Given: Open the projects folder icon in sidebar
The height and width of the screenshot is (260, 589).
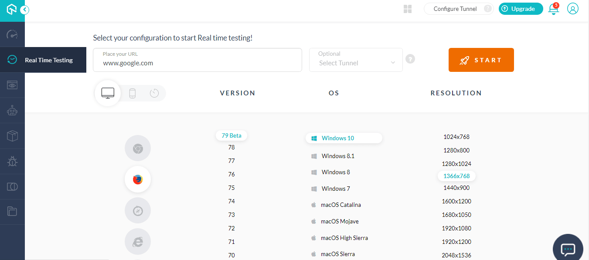Looking at the screenshot, I should (12, 212).
